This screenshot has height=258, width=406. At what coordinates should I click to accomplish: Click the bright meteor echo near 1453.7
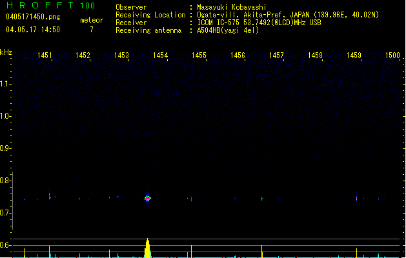click(x=148, y=199)
